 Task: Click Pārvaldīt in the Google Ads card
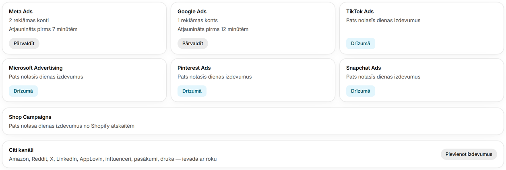point(193,44)
